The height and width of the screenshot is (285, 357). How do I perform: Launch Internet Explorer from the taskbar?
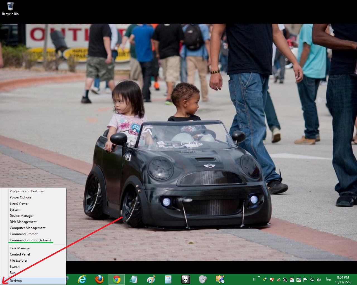click(82, 279)
